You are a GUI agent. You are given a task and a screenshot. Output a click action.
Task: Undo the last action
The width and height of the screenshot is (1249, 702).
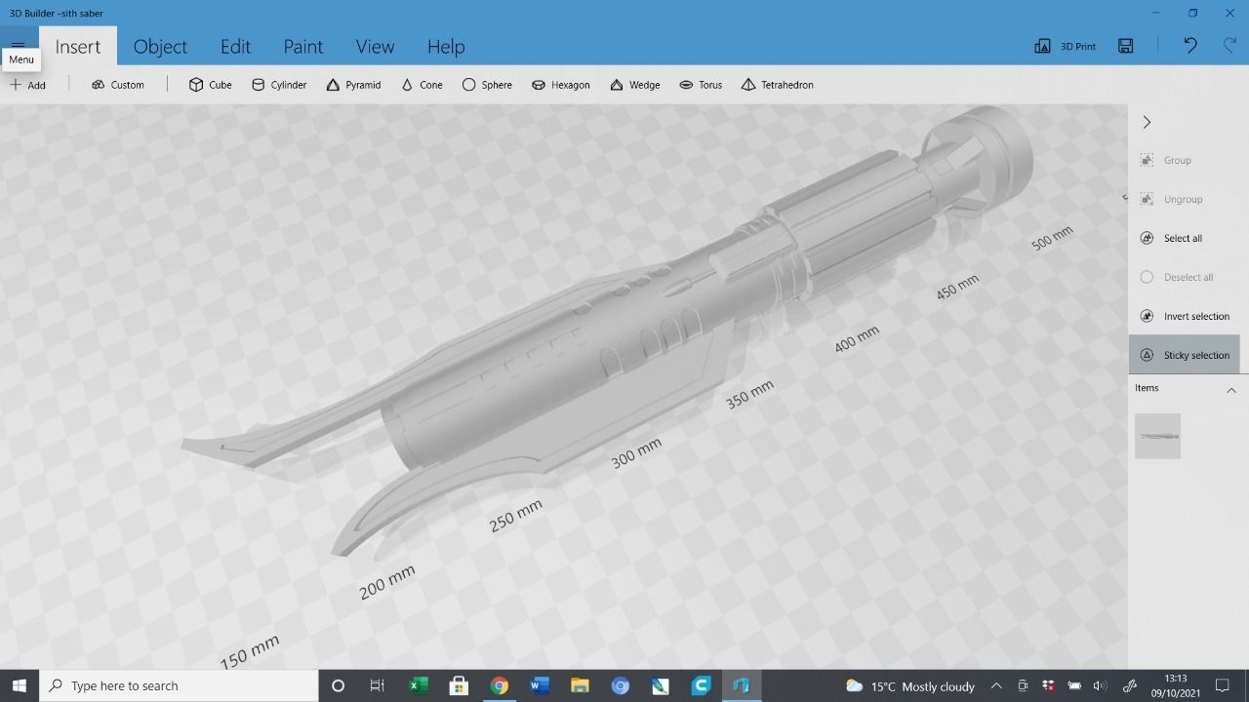point(1190,46)
